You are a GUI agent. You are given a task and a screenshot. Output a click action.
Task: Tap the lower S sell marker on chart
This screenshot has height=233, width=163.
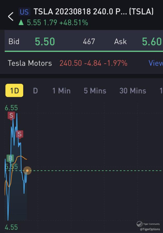coord(19,134)
